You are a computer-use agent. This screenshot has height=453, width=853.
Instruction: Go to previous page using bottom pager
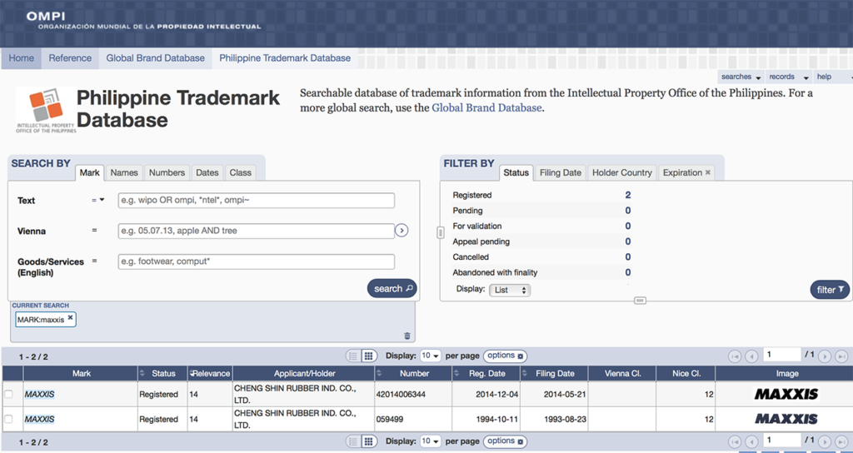point(751,441)
